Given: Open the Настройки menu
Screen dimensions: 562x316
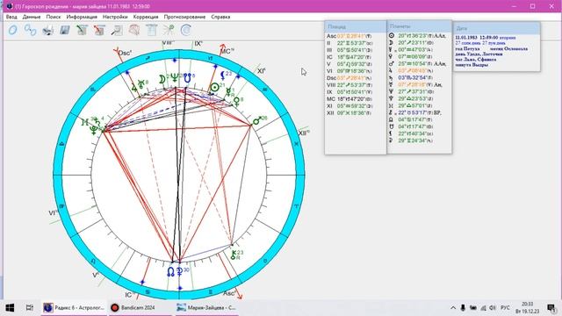Looking at the screenshot, I should [115, 17].
